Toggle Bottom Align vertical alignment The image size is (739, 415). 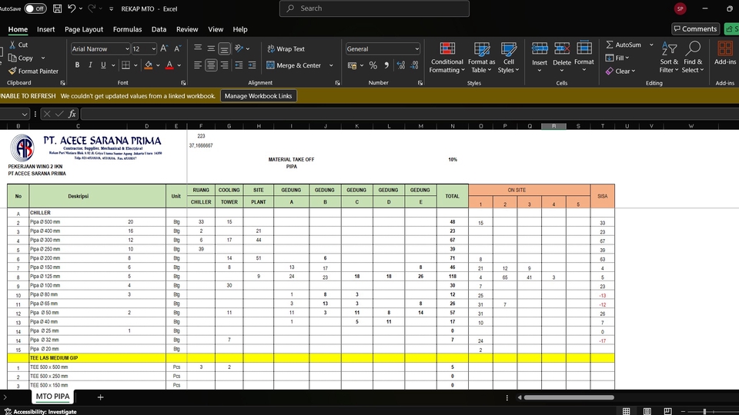(224, 48)
